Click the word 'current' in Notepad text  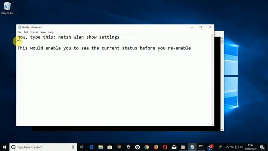(x=111, y=48)
